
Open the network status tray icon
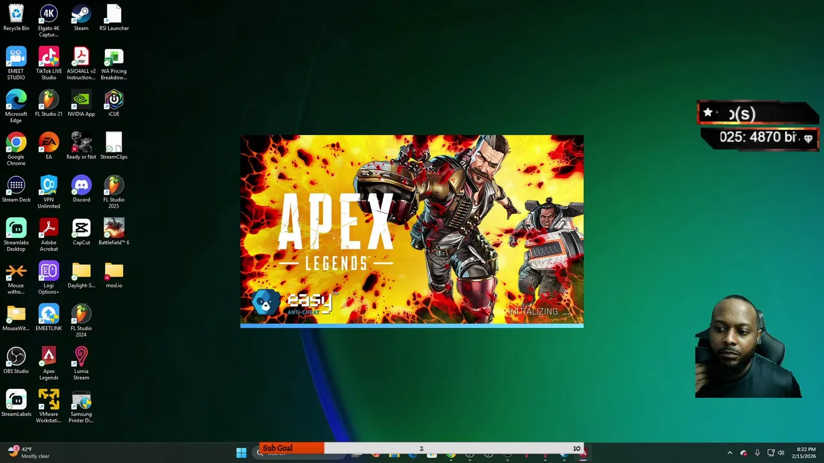[771, 453]
